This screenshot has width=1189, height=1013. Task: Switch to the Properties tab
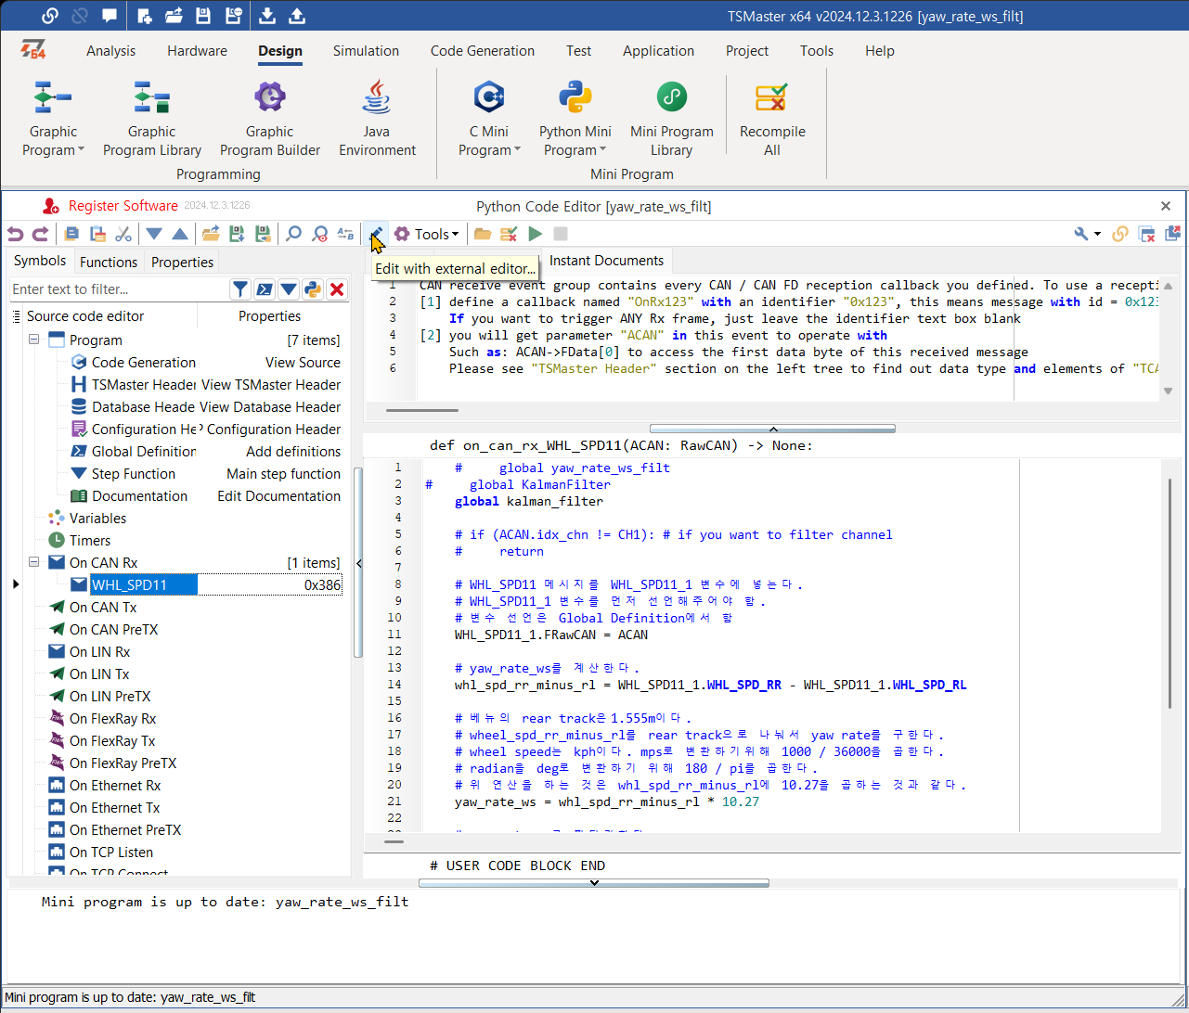(182, 262)
